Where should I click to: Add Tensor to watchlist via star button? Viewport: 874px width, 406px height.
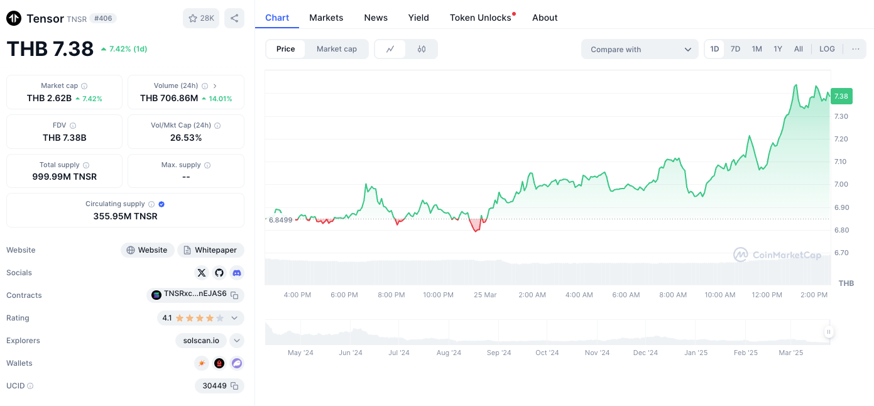tap(201, 18)
